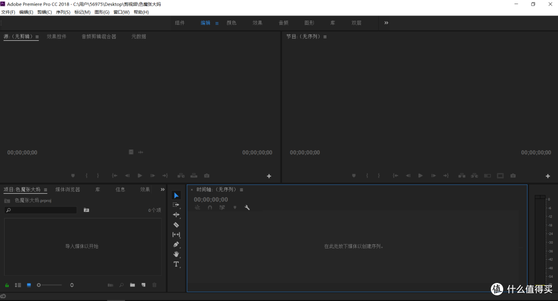
Task: Open 音频剪辑混合器 tab
Action: click(x=99, y=37)
